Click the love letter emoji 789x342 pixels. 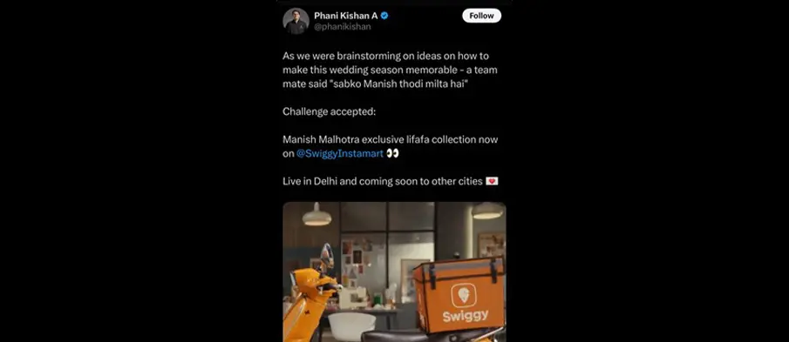492,181
